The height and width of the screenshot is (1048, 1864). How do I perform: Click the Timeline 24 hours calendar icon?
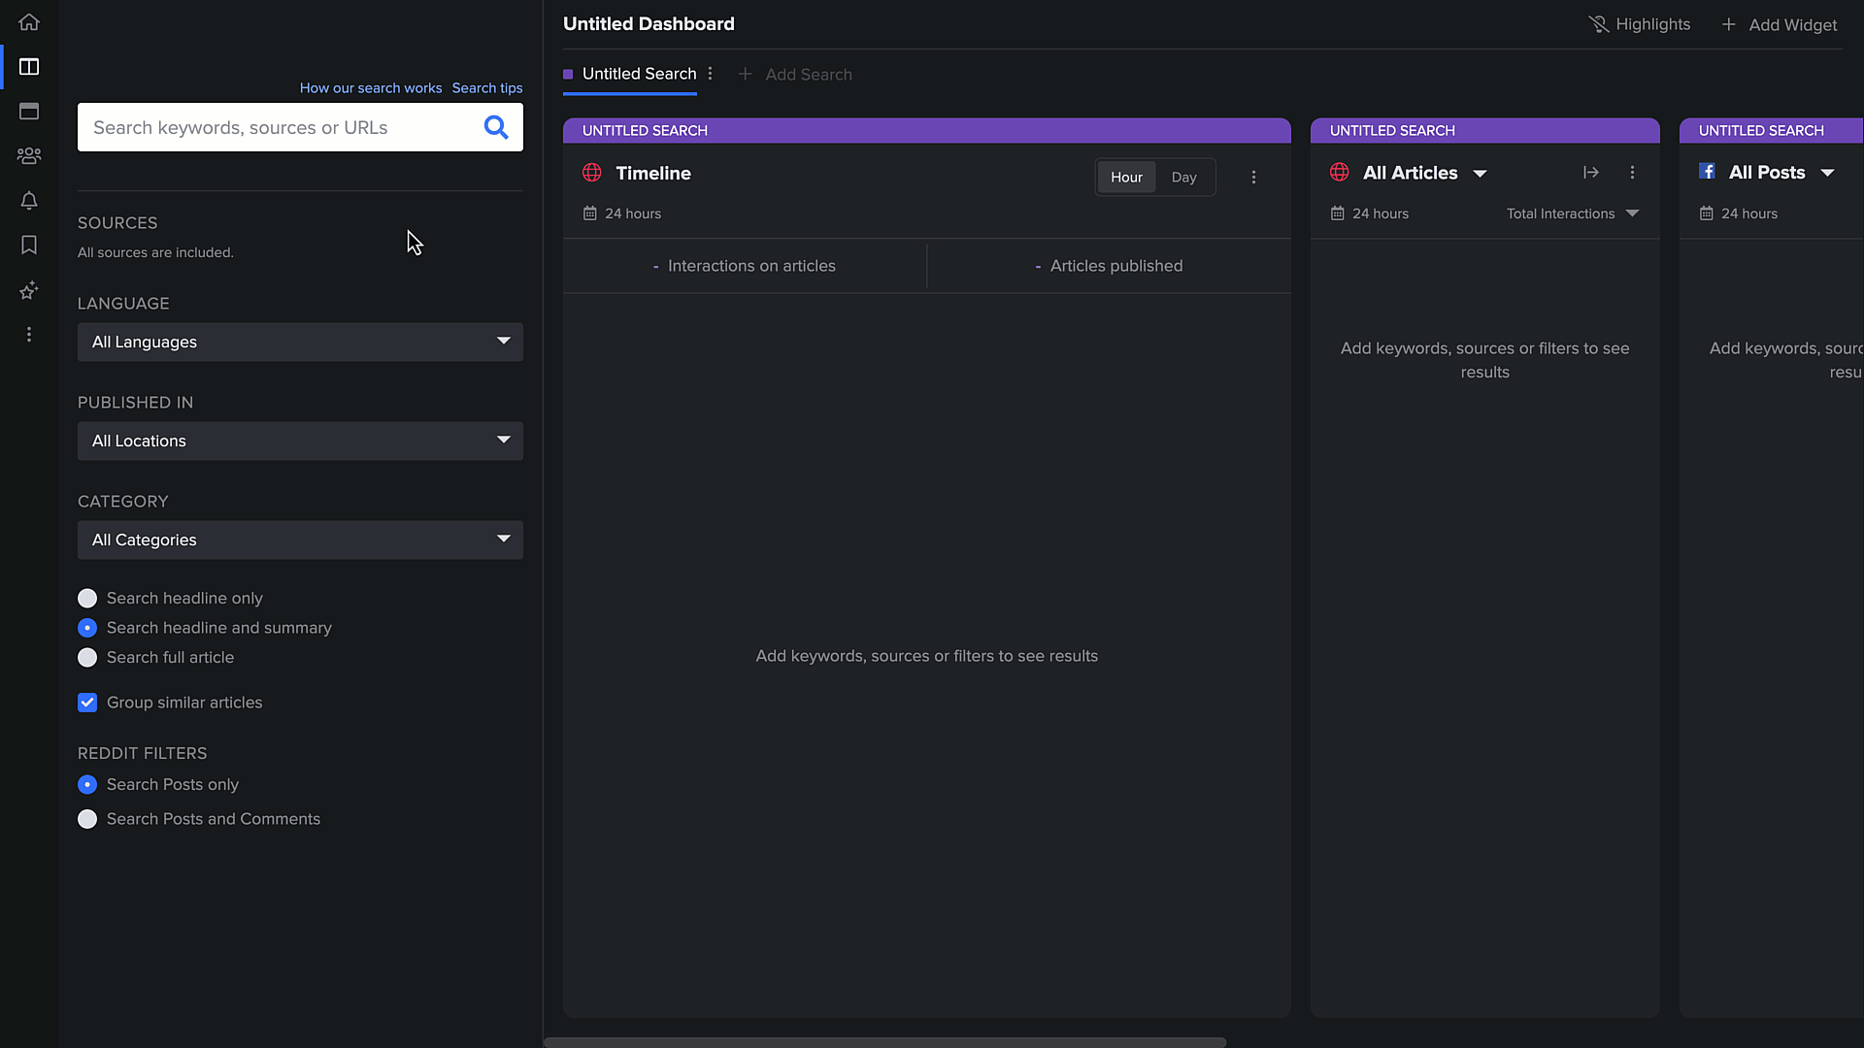[x=590, y=213]
